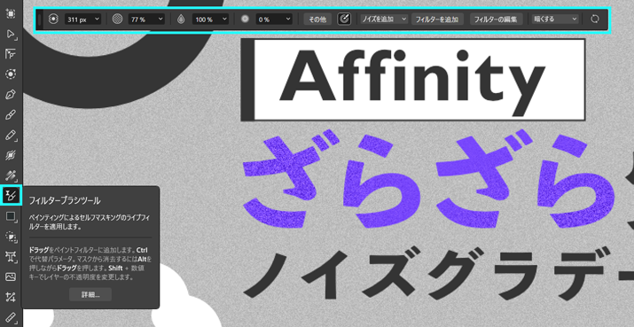This screenshot has width=634, height=327.
Task: Click the flow droplet icon beside 100 %
Action: pos(181,19)
